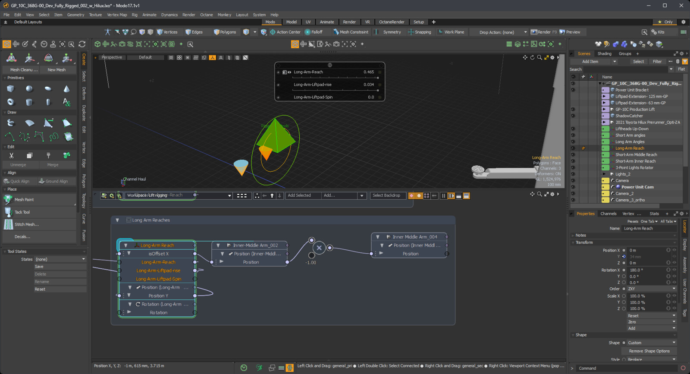The height and width of the screenshot is (374, 690).
Task: Open the Animate menu
Action: tap(149, 15)
